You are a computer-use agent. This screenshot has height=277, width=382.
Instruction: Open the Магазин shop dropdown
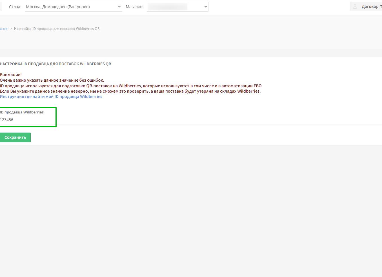click(x=177, y=7)
